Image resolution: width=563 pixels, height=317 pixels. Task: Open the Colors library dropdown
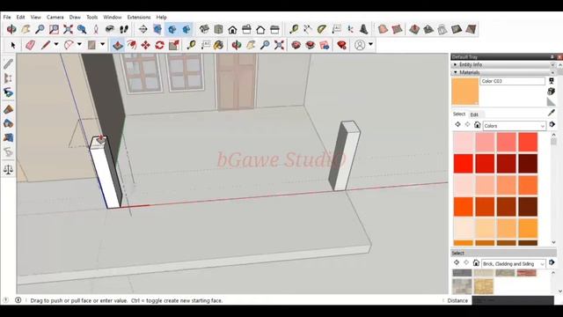pos(514,126)
